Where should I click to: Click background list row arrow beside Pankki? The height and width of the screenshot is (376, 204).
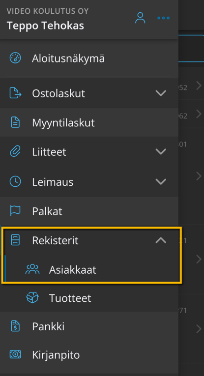199,329
